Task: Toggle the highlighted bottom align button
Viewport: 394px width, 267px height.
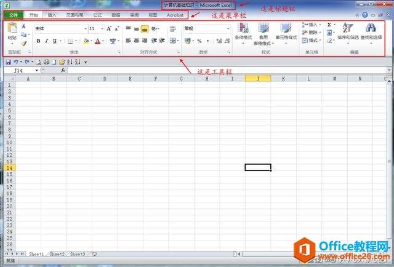Action: coord(145,29)
